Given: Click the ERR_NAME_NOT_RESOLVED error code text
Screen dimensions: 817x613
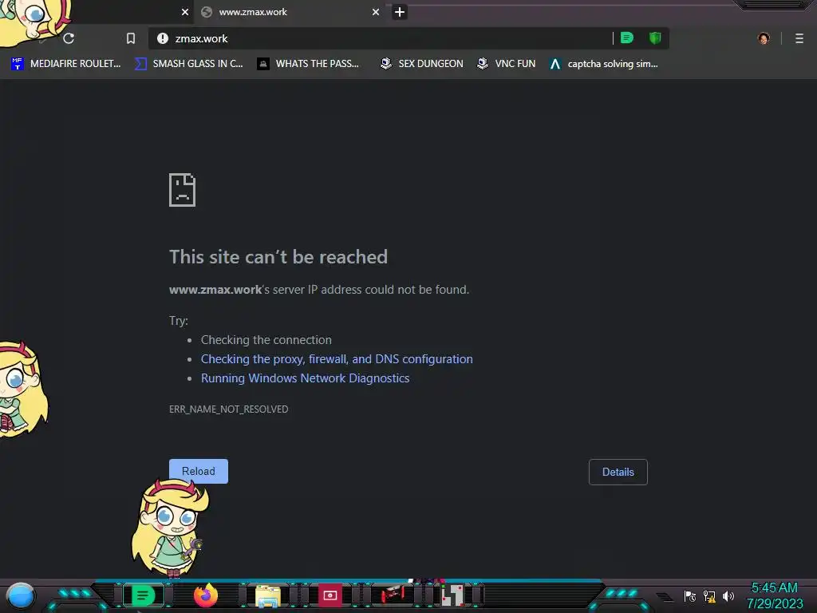Looking at the screenshot, I should tap(228, 409).
